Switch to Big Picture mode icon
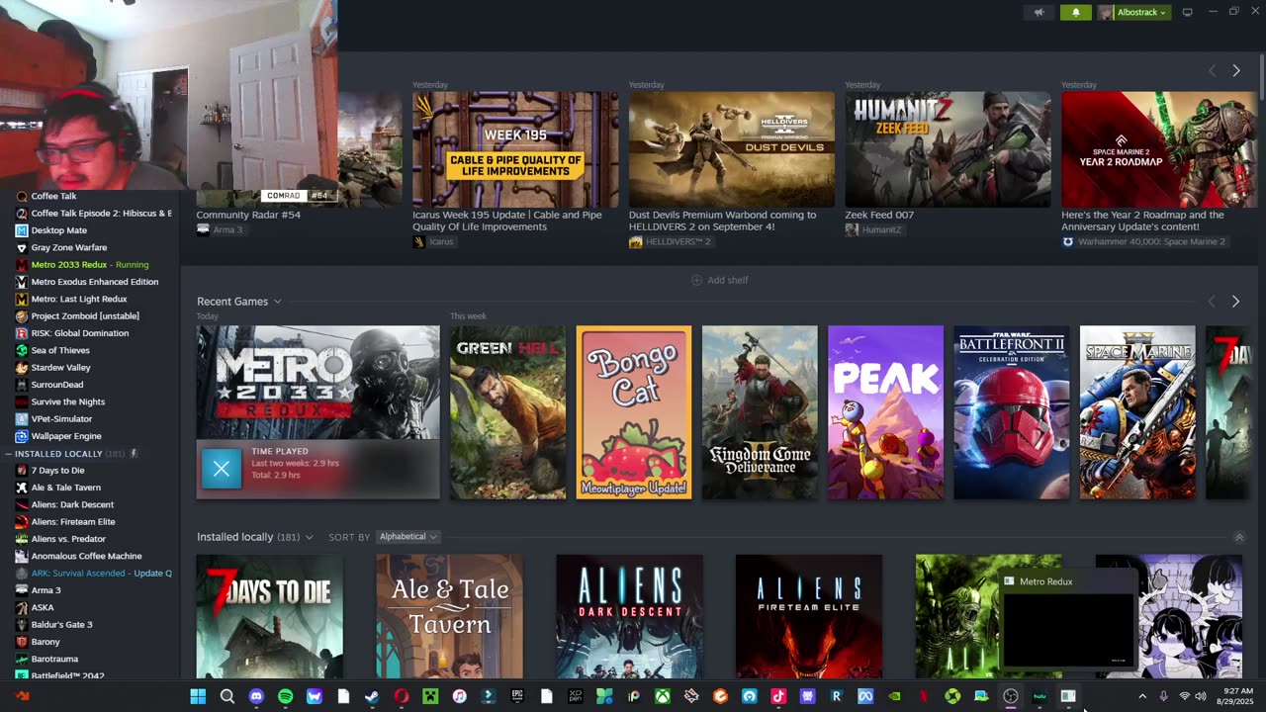1266x712 pixels. [x=1188, y=12]
